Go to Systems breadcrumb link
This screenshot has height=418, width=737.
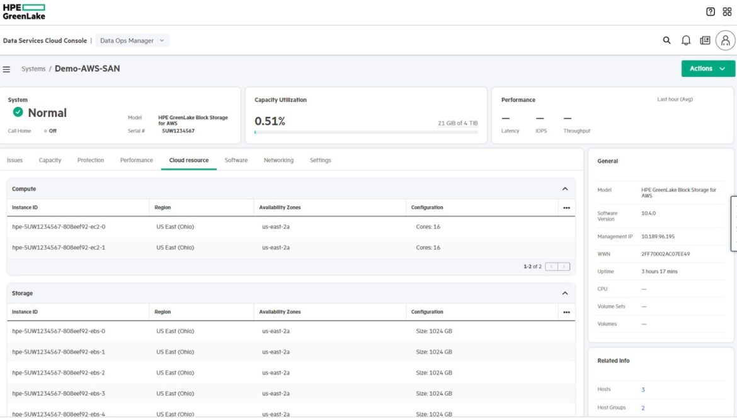33,69
